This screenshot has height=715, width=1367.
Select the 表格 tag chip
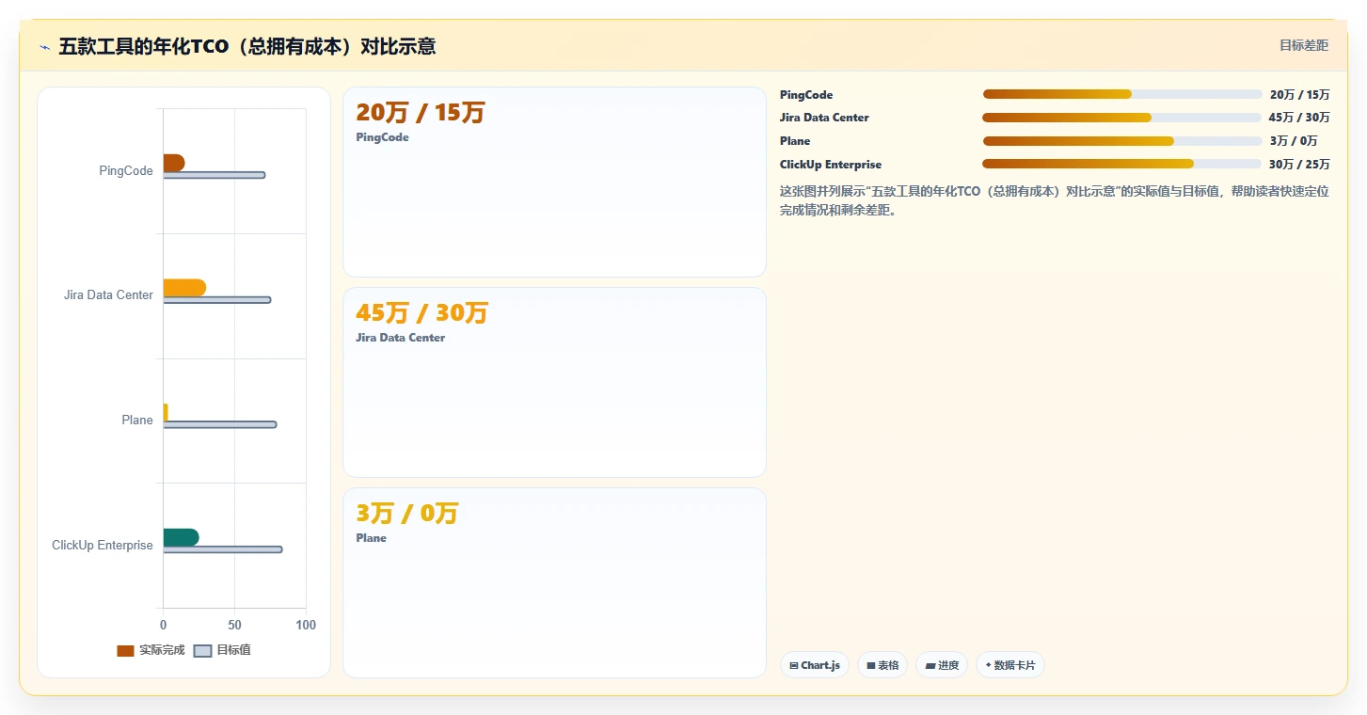(x=882, y=665)
